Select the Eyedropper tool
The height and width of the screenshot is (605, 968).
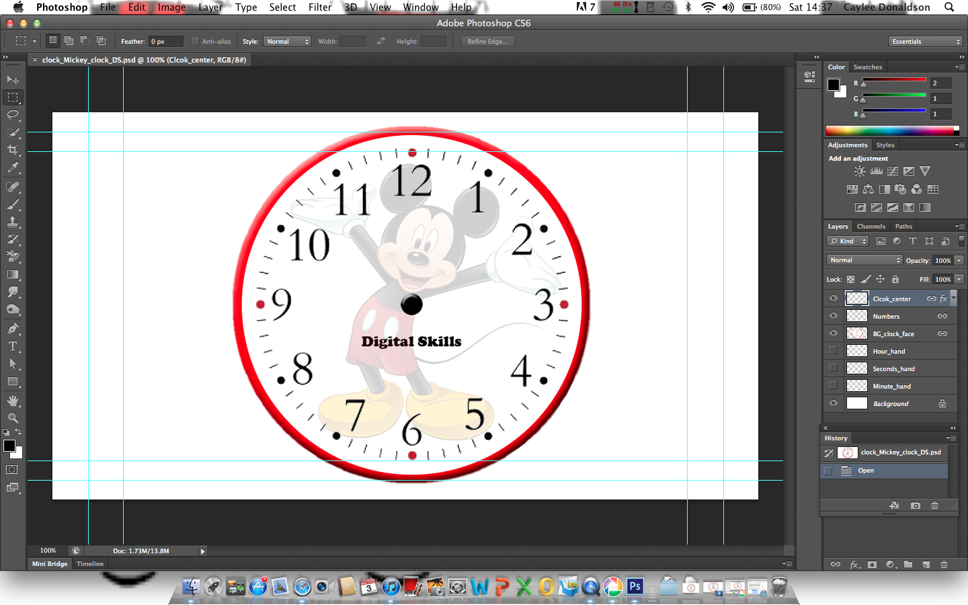(x=13, y=168)
